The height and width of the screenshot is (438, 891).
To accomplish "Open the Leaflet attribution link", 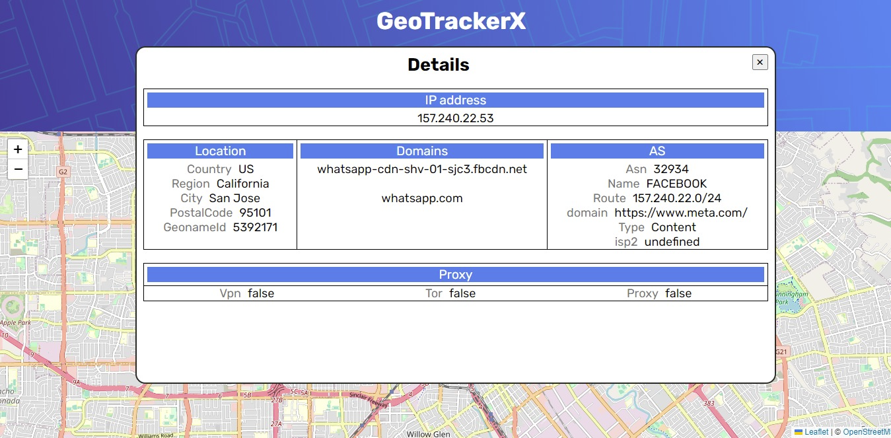I will (x=811, y=432).
